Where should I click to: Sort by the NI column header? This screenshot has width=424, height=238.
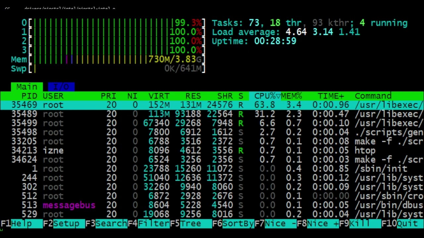pos(132,96)
